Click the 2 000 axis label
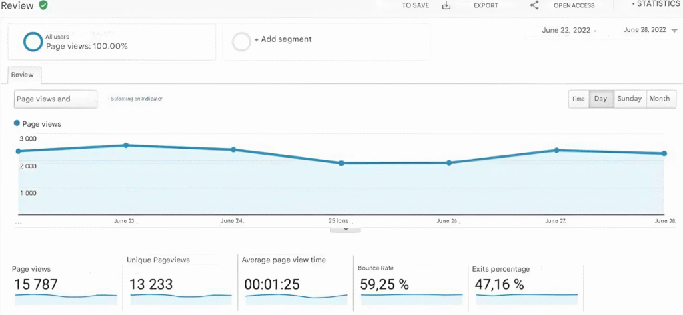 (27, 166)
